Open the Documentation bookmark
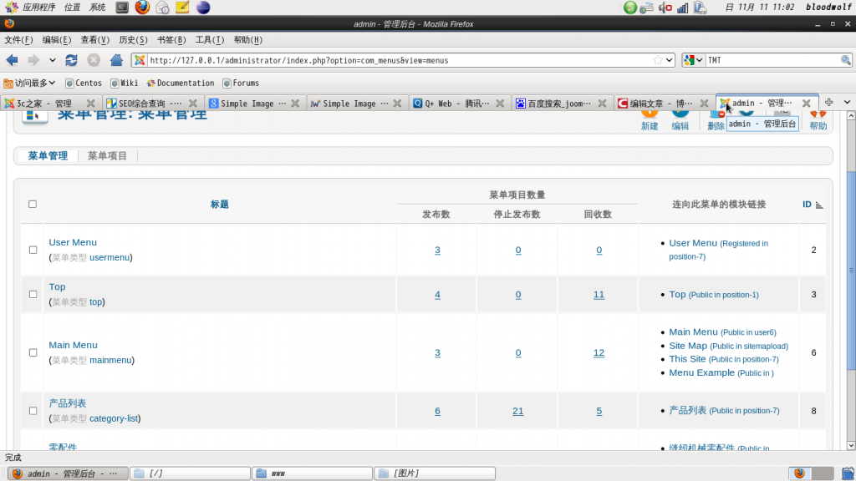The width and height of the screenshot is (856, 481). point(181,83)
